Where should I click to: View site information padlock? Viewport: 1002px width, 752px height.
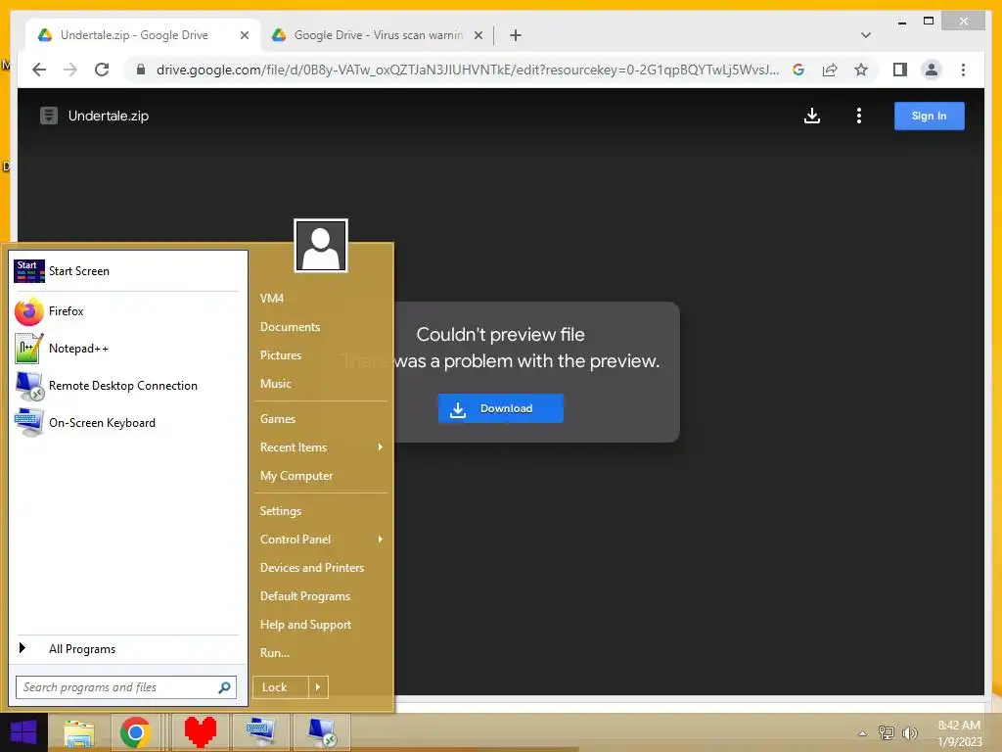(141, 70)
